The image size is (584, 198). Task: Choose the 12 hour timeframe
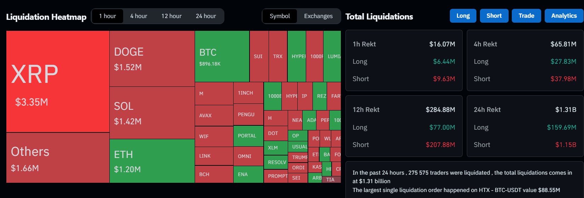click(x=171, y=16)
